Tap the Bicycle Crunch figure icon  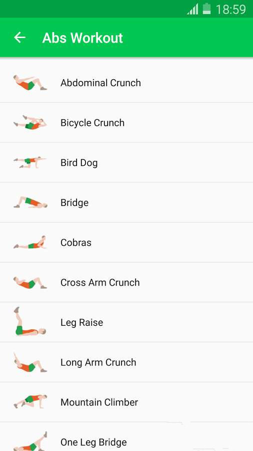coord(30,123)
